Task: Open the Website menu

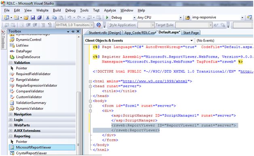Action: coord(42,11)
